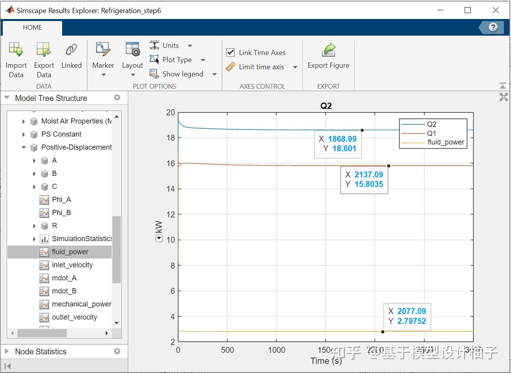Viewport: 511px width, 373px height.
Task: Open the Marker tool
Action: pyautogui.click(x=103, y=49)
